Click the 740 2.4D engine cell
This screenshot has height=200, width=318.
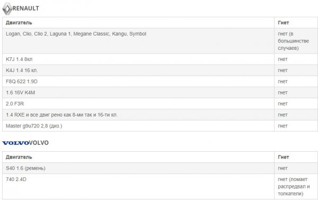(138, 186)
